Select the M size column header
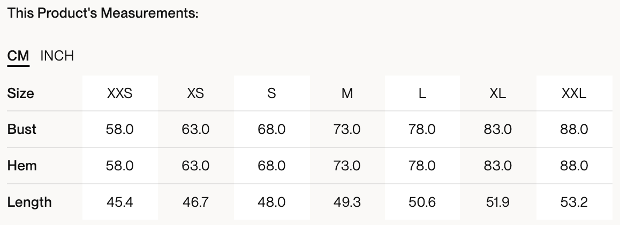The width and height of the screenshot is (620, 225). click(x=347, y=93)
